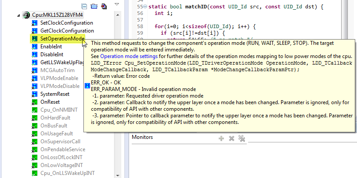The height and width of the screenshot is (178, 357).
Task: Click the red document icon in panel toolbar
Action: (104, 6)
